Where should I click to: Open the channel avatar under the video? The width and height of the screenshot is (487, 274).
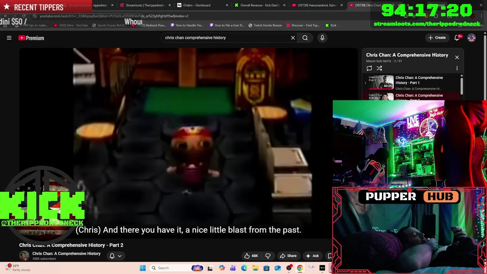click(x=24, y=256)
